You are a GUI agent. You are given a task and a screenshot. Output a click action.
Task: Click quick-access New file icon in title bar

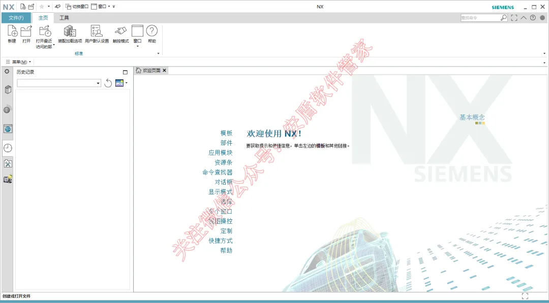[23, 6]
